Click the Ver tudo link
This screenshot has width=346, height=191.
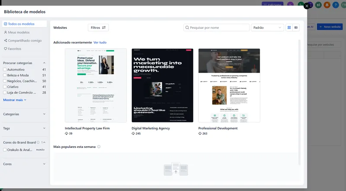click(100, 42)
